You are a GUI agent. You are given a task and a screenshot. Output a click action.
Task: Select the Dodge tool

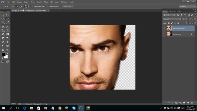point(7,38)
